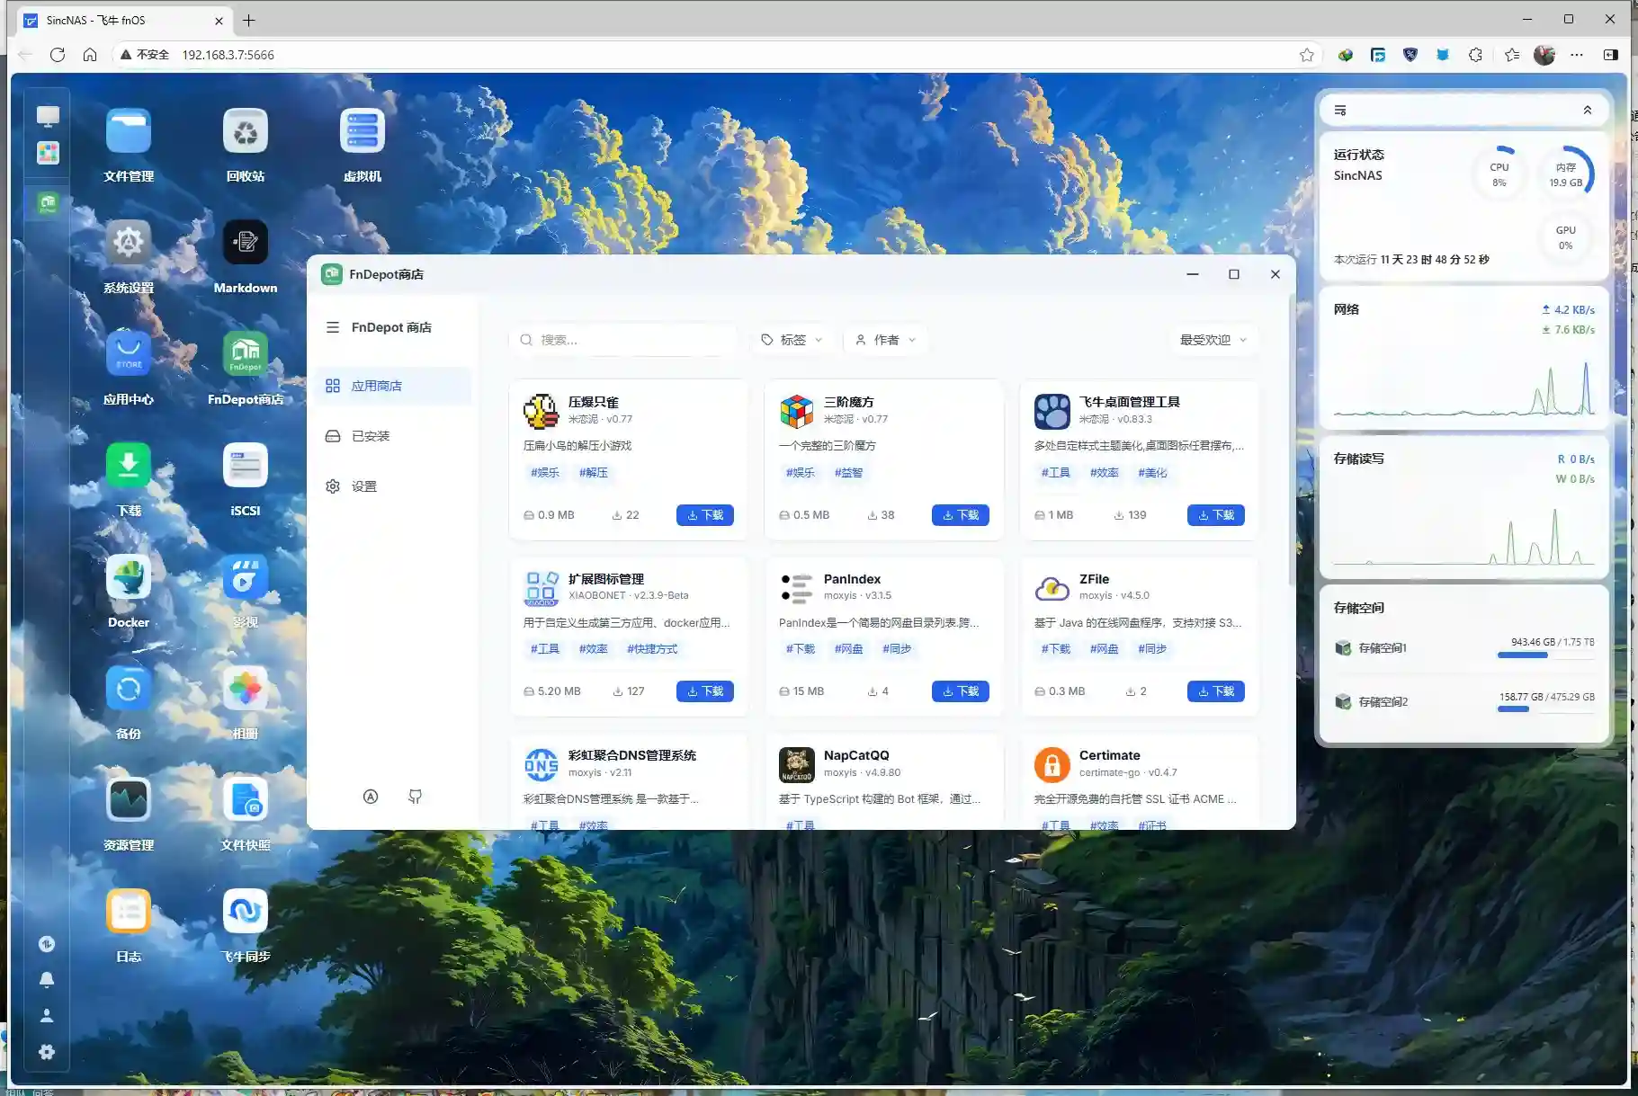Open 资源管理 resource monitor icon
Image resolution: width=1638 pixels, height=1096 pixels.
tap(129, 801)
